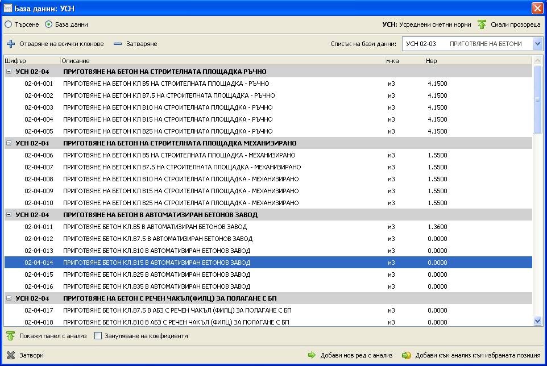The image size is (547, 366).
Task: Click the database window icon in title bar
Action: tap(8, 8)
